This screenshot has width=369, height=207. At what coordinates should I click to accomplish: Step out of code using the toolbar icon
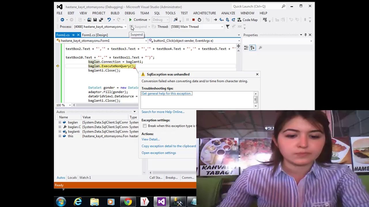tap(233, 20)
